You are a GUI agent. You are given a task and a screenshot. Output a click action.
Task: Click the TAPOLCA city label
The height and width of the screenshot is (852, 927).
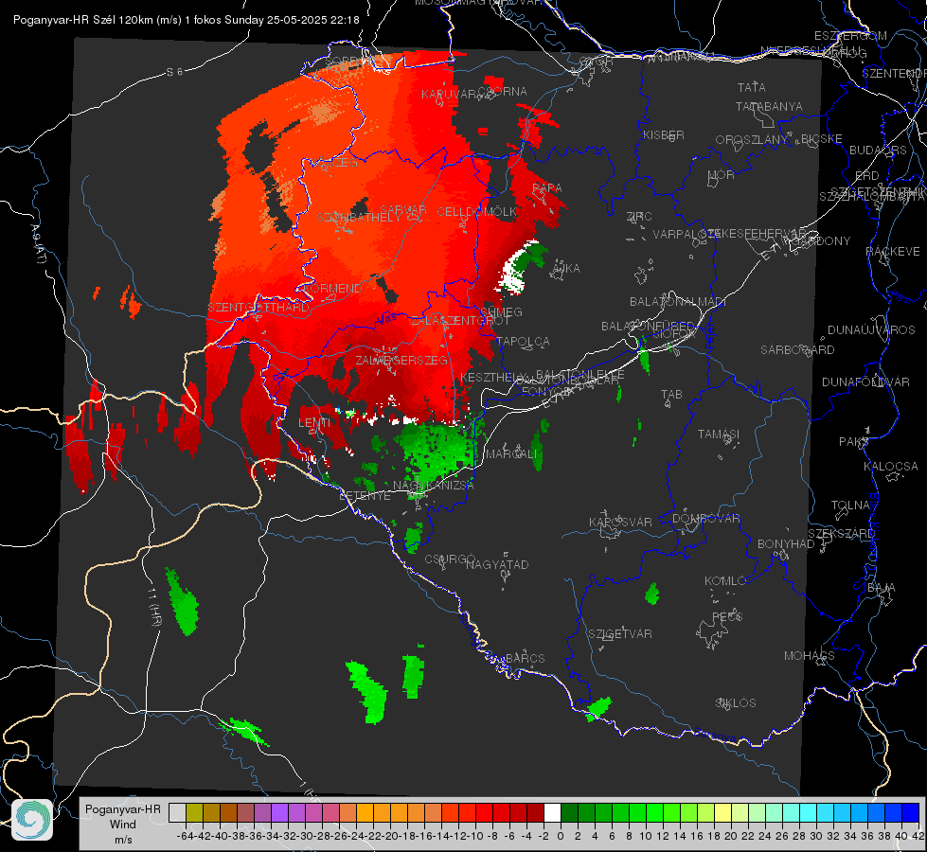click(523, 341)
